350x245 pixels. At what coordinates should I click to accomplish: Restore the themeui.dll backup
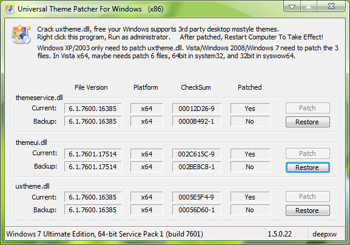tap(308, 167)
